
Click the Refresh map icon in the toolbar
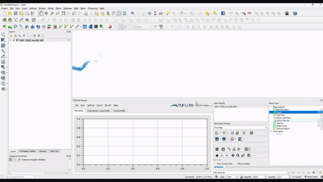click(124, 13)
